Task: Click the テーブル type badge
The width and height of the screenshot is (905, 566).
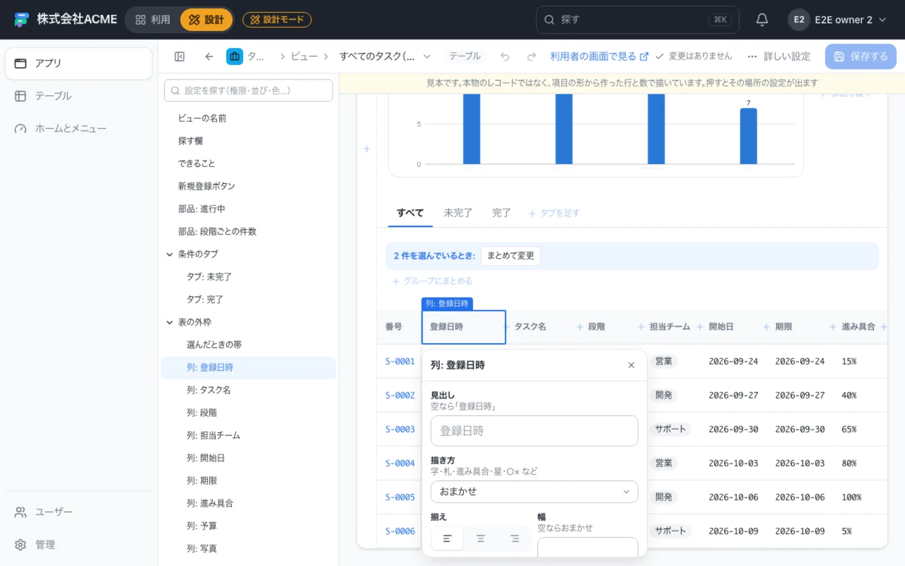Action: [x=465, y=57]
